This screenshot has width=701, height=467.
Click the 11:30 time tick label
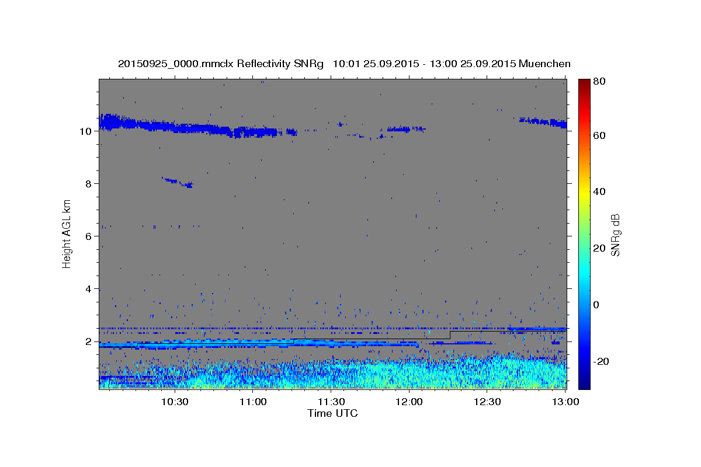click(x=331, y=402)
